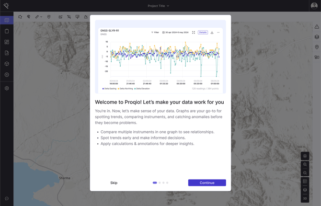Click the map cube layer icon
Screen dimensions: 321x206
tap(305, 190)
